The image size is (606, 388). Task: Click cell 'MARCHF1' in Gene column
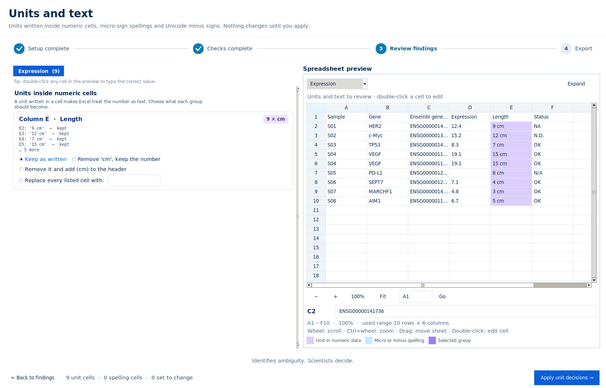point(387,191)
